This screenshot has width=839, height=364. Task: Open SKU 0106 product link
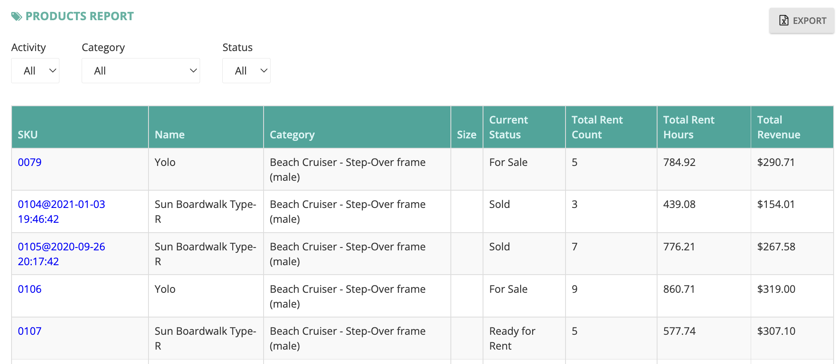coord(30,289)
